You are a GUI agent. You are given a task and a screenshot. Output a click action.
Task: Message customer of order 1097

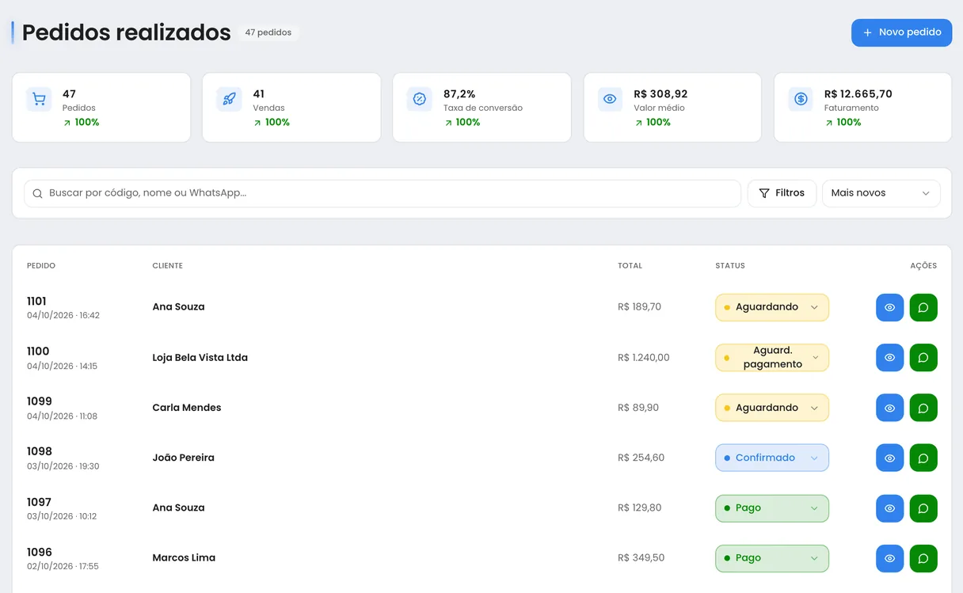pos(923,508)
